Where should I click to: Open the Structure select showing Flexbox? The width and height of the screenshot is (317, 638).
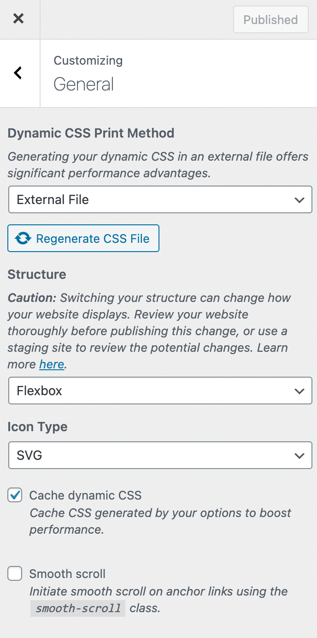point(160,391)
